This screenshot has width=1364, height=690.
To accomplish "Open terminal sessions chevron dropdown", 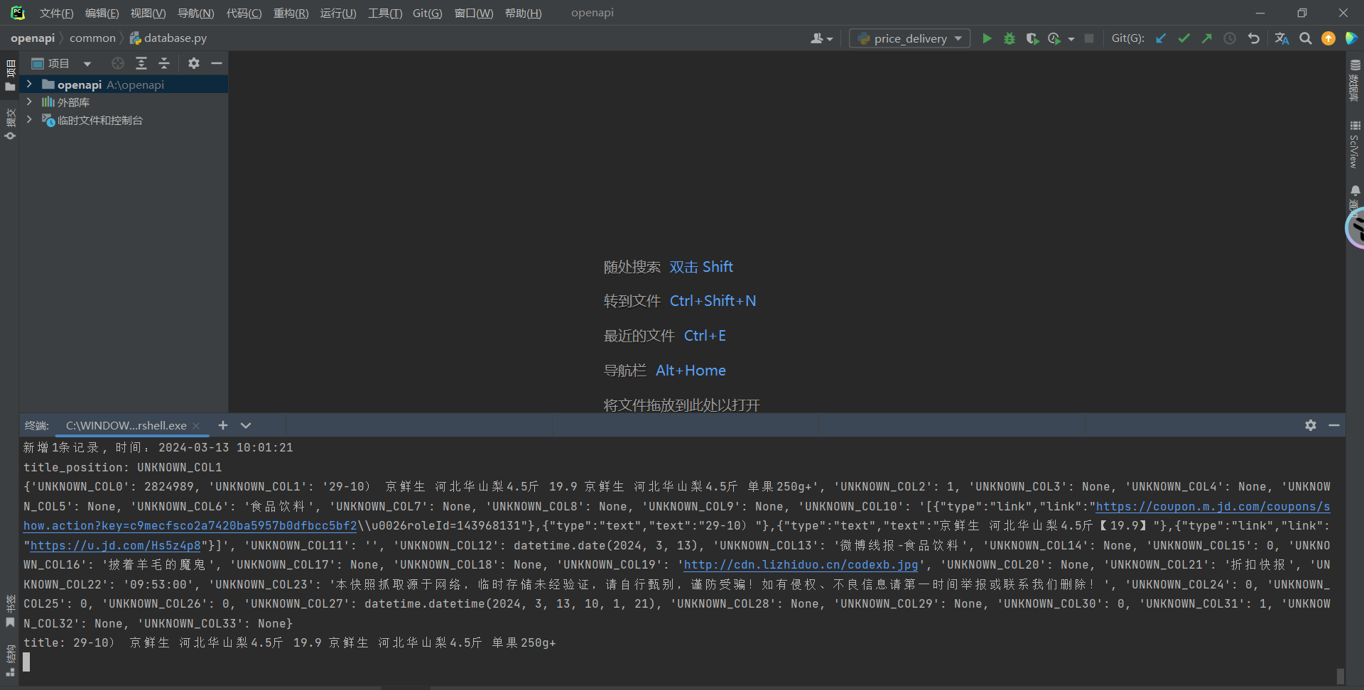I will (246, 425).
